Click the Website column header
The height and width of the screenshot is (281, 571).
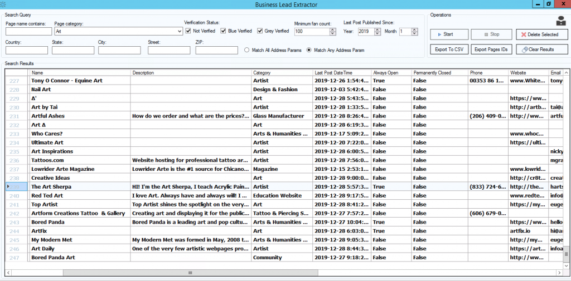[x=529, y=73]
